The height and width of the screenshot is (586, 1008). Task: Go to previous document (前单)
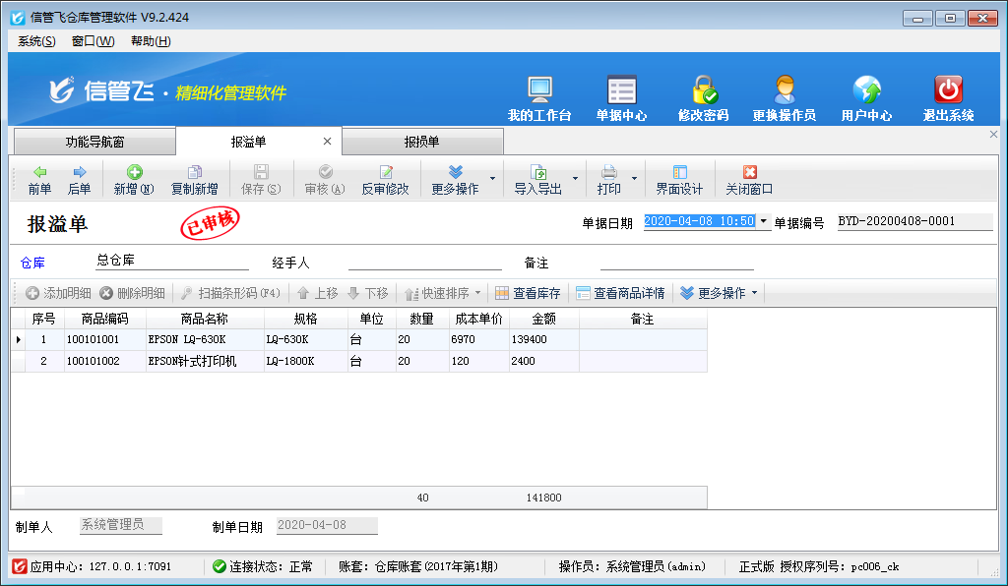[x=39, y=180]
